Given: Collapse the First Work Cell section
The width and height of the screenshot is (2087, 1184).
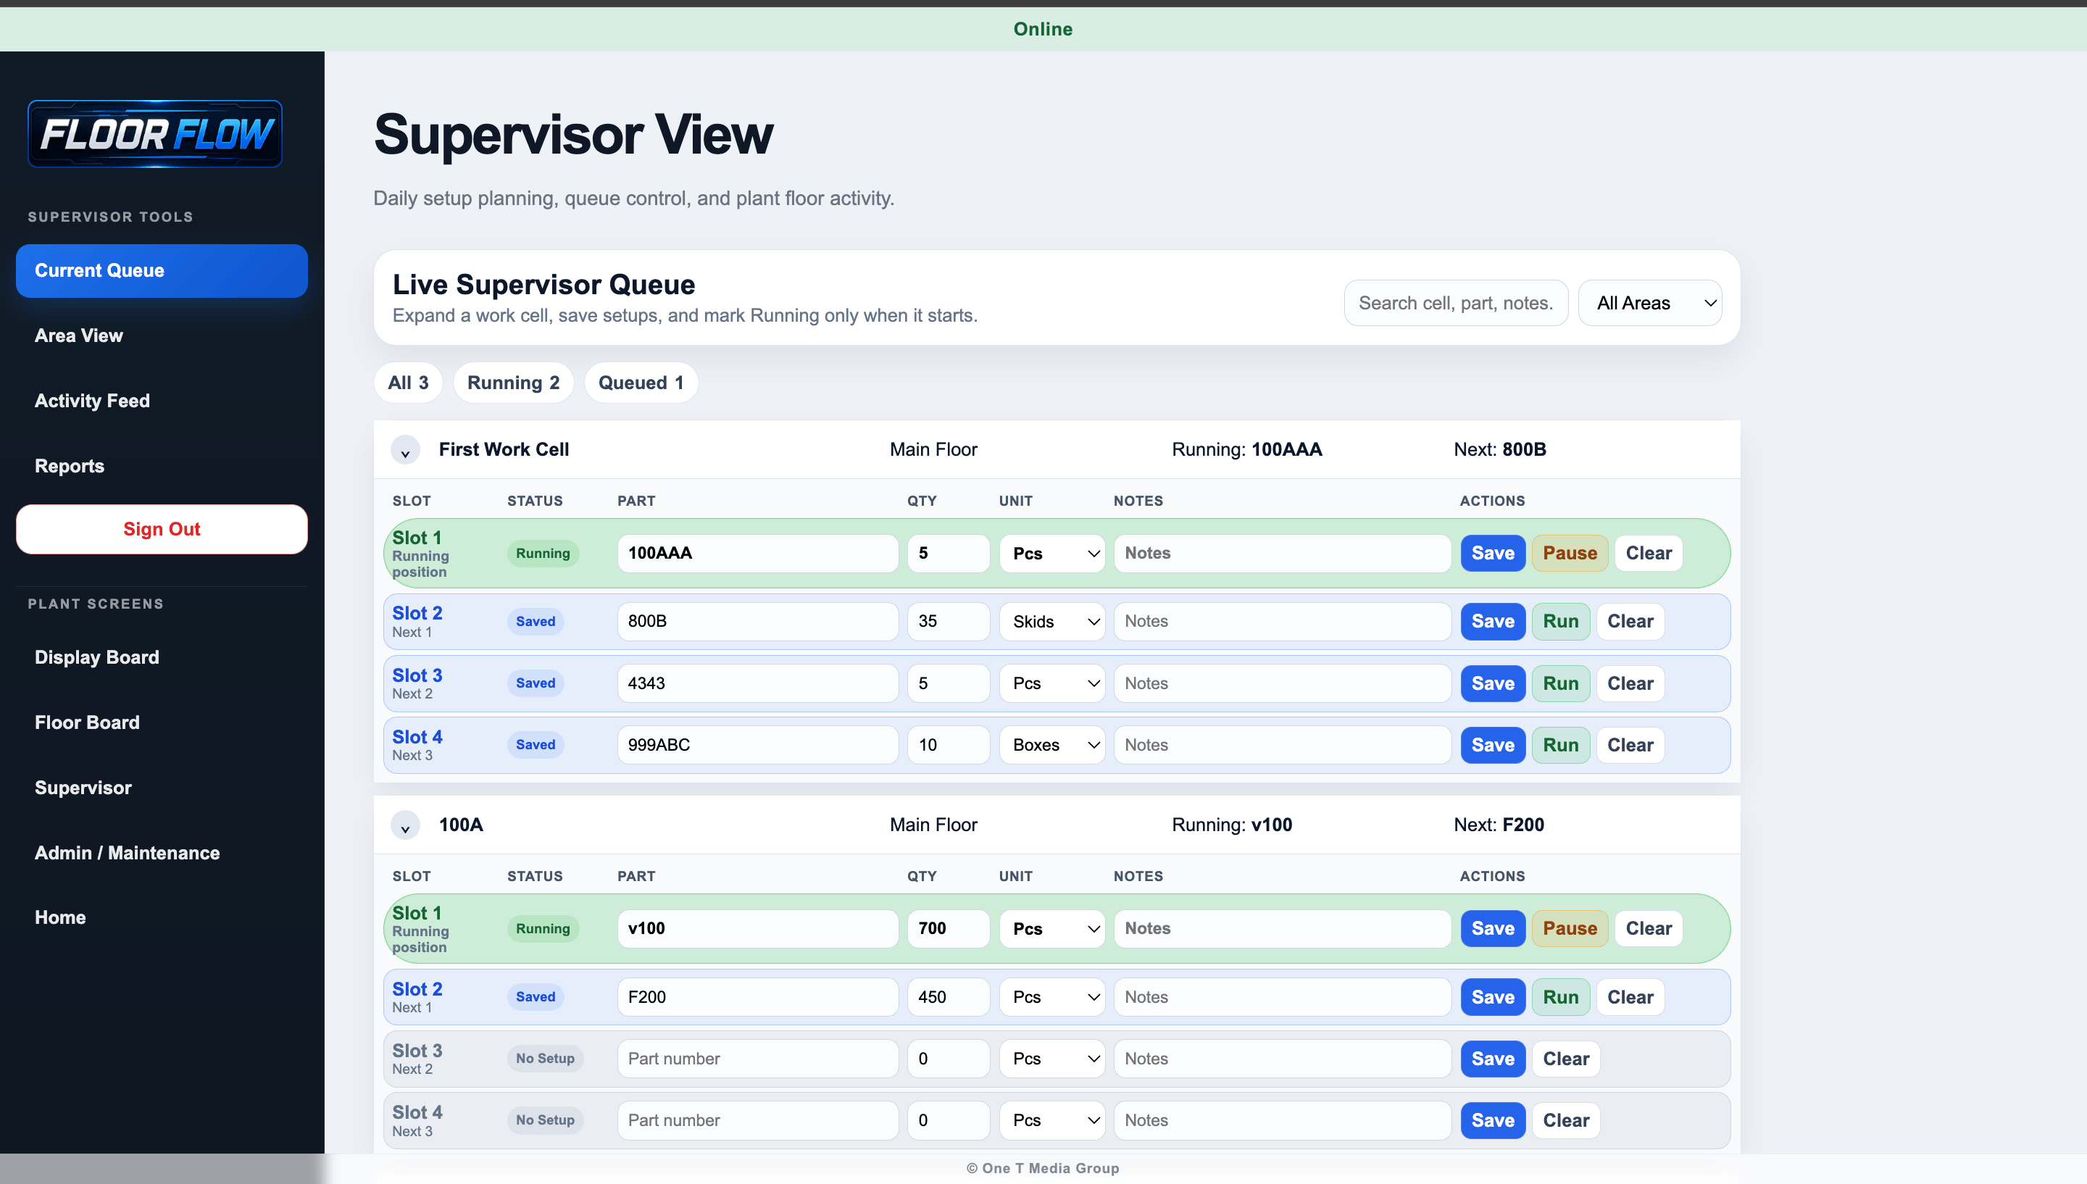Looking at the screenshot, I should coord(405,450).
